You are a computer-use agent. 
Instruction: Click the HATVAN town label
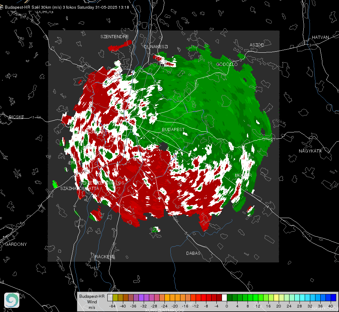(x=320, y=37)
